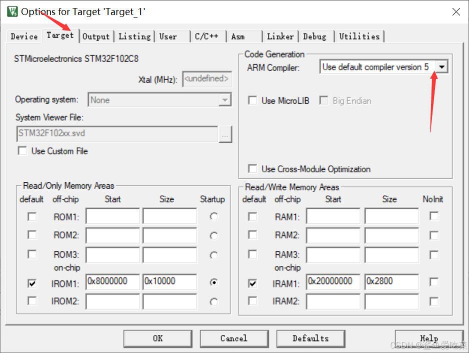
Task: Select the ROM1 Startup radio button
Action: pyautogui.click(x=213, y=216)
